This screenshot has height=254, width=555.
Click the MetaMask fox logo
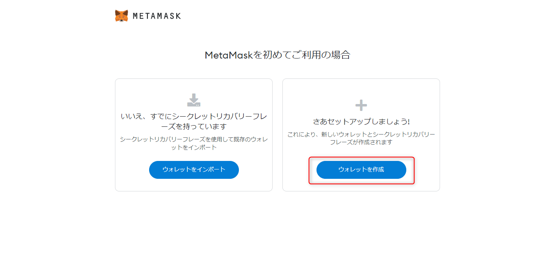[x=121, y=16]
